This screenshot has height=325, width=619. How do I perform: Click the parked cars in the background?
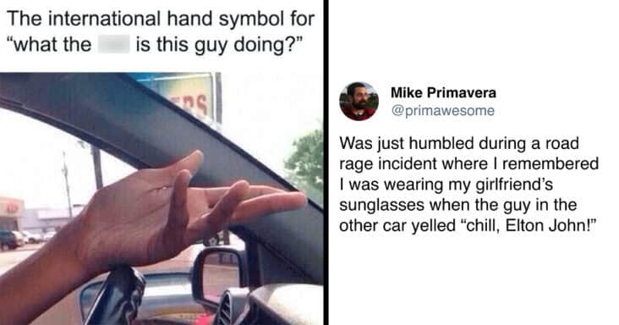tap(24, 239)
